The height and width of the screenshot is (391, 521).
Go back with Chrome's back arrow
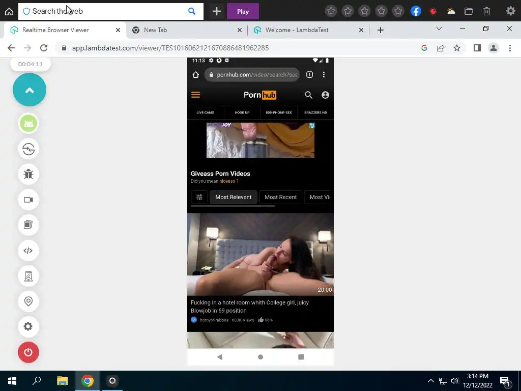coord(11,48)
